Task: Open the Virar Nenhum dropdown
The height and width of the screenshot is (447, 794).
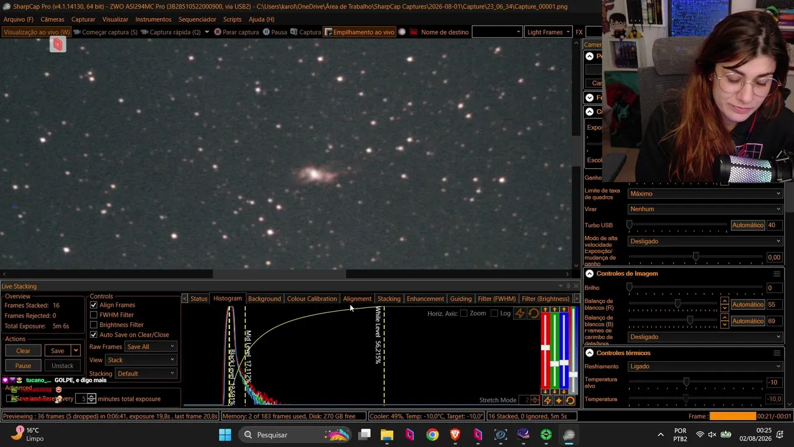Action: (x=705, y=209)
